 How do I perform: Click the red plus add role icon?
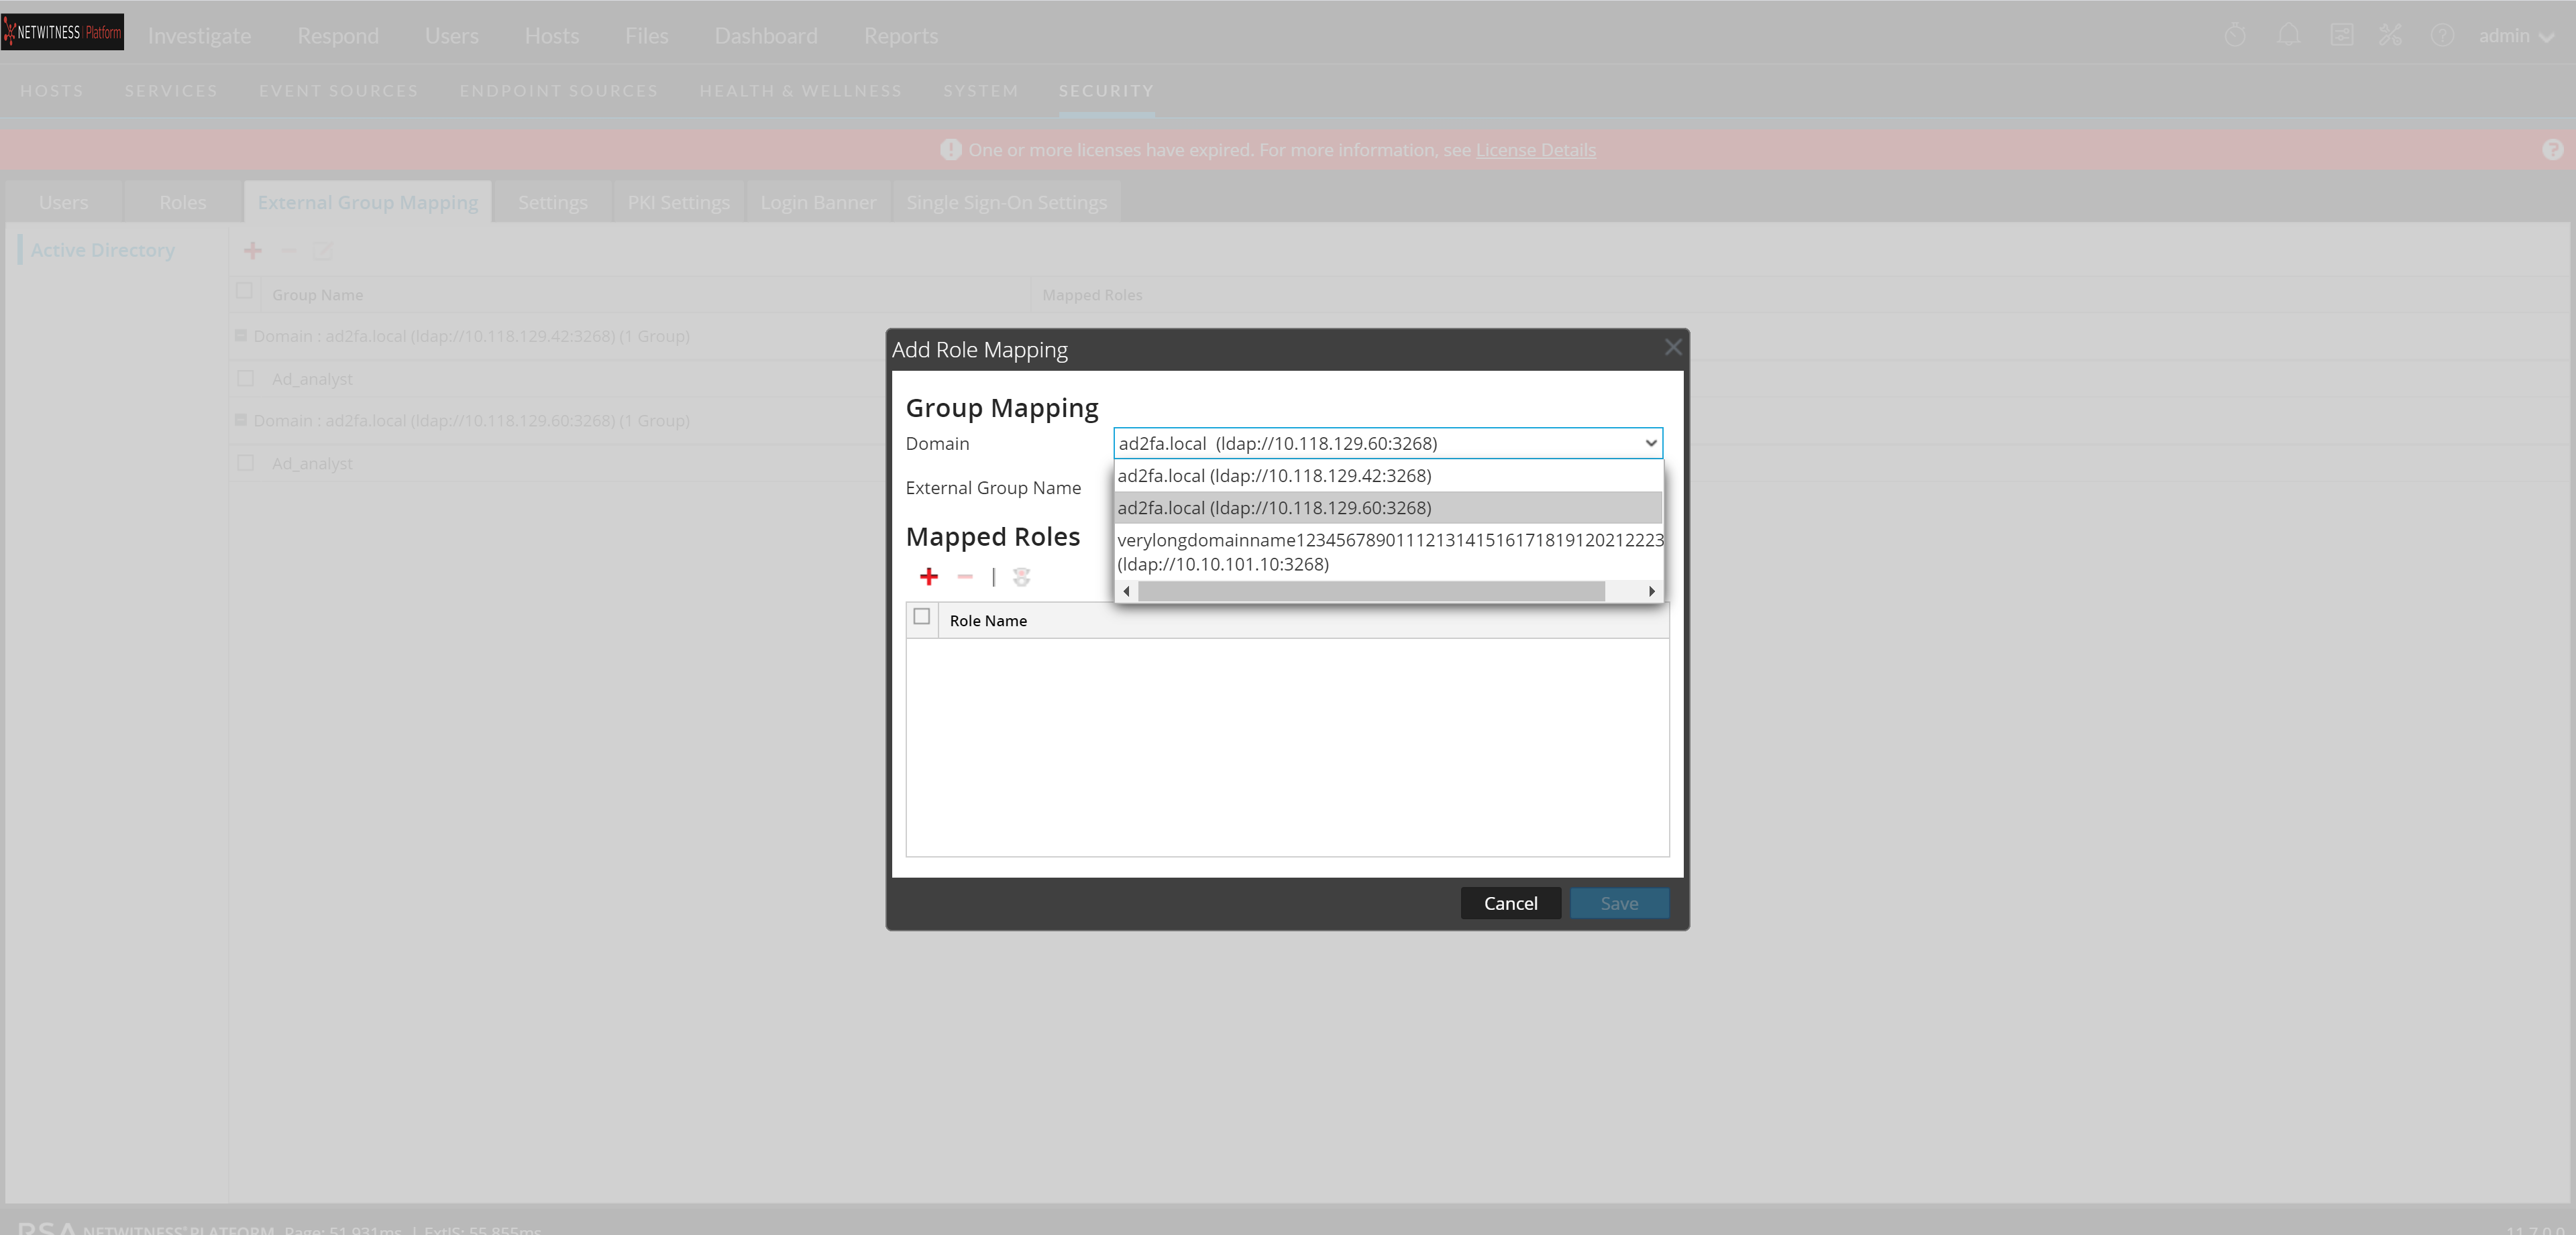pos(928,577)
